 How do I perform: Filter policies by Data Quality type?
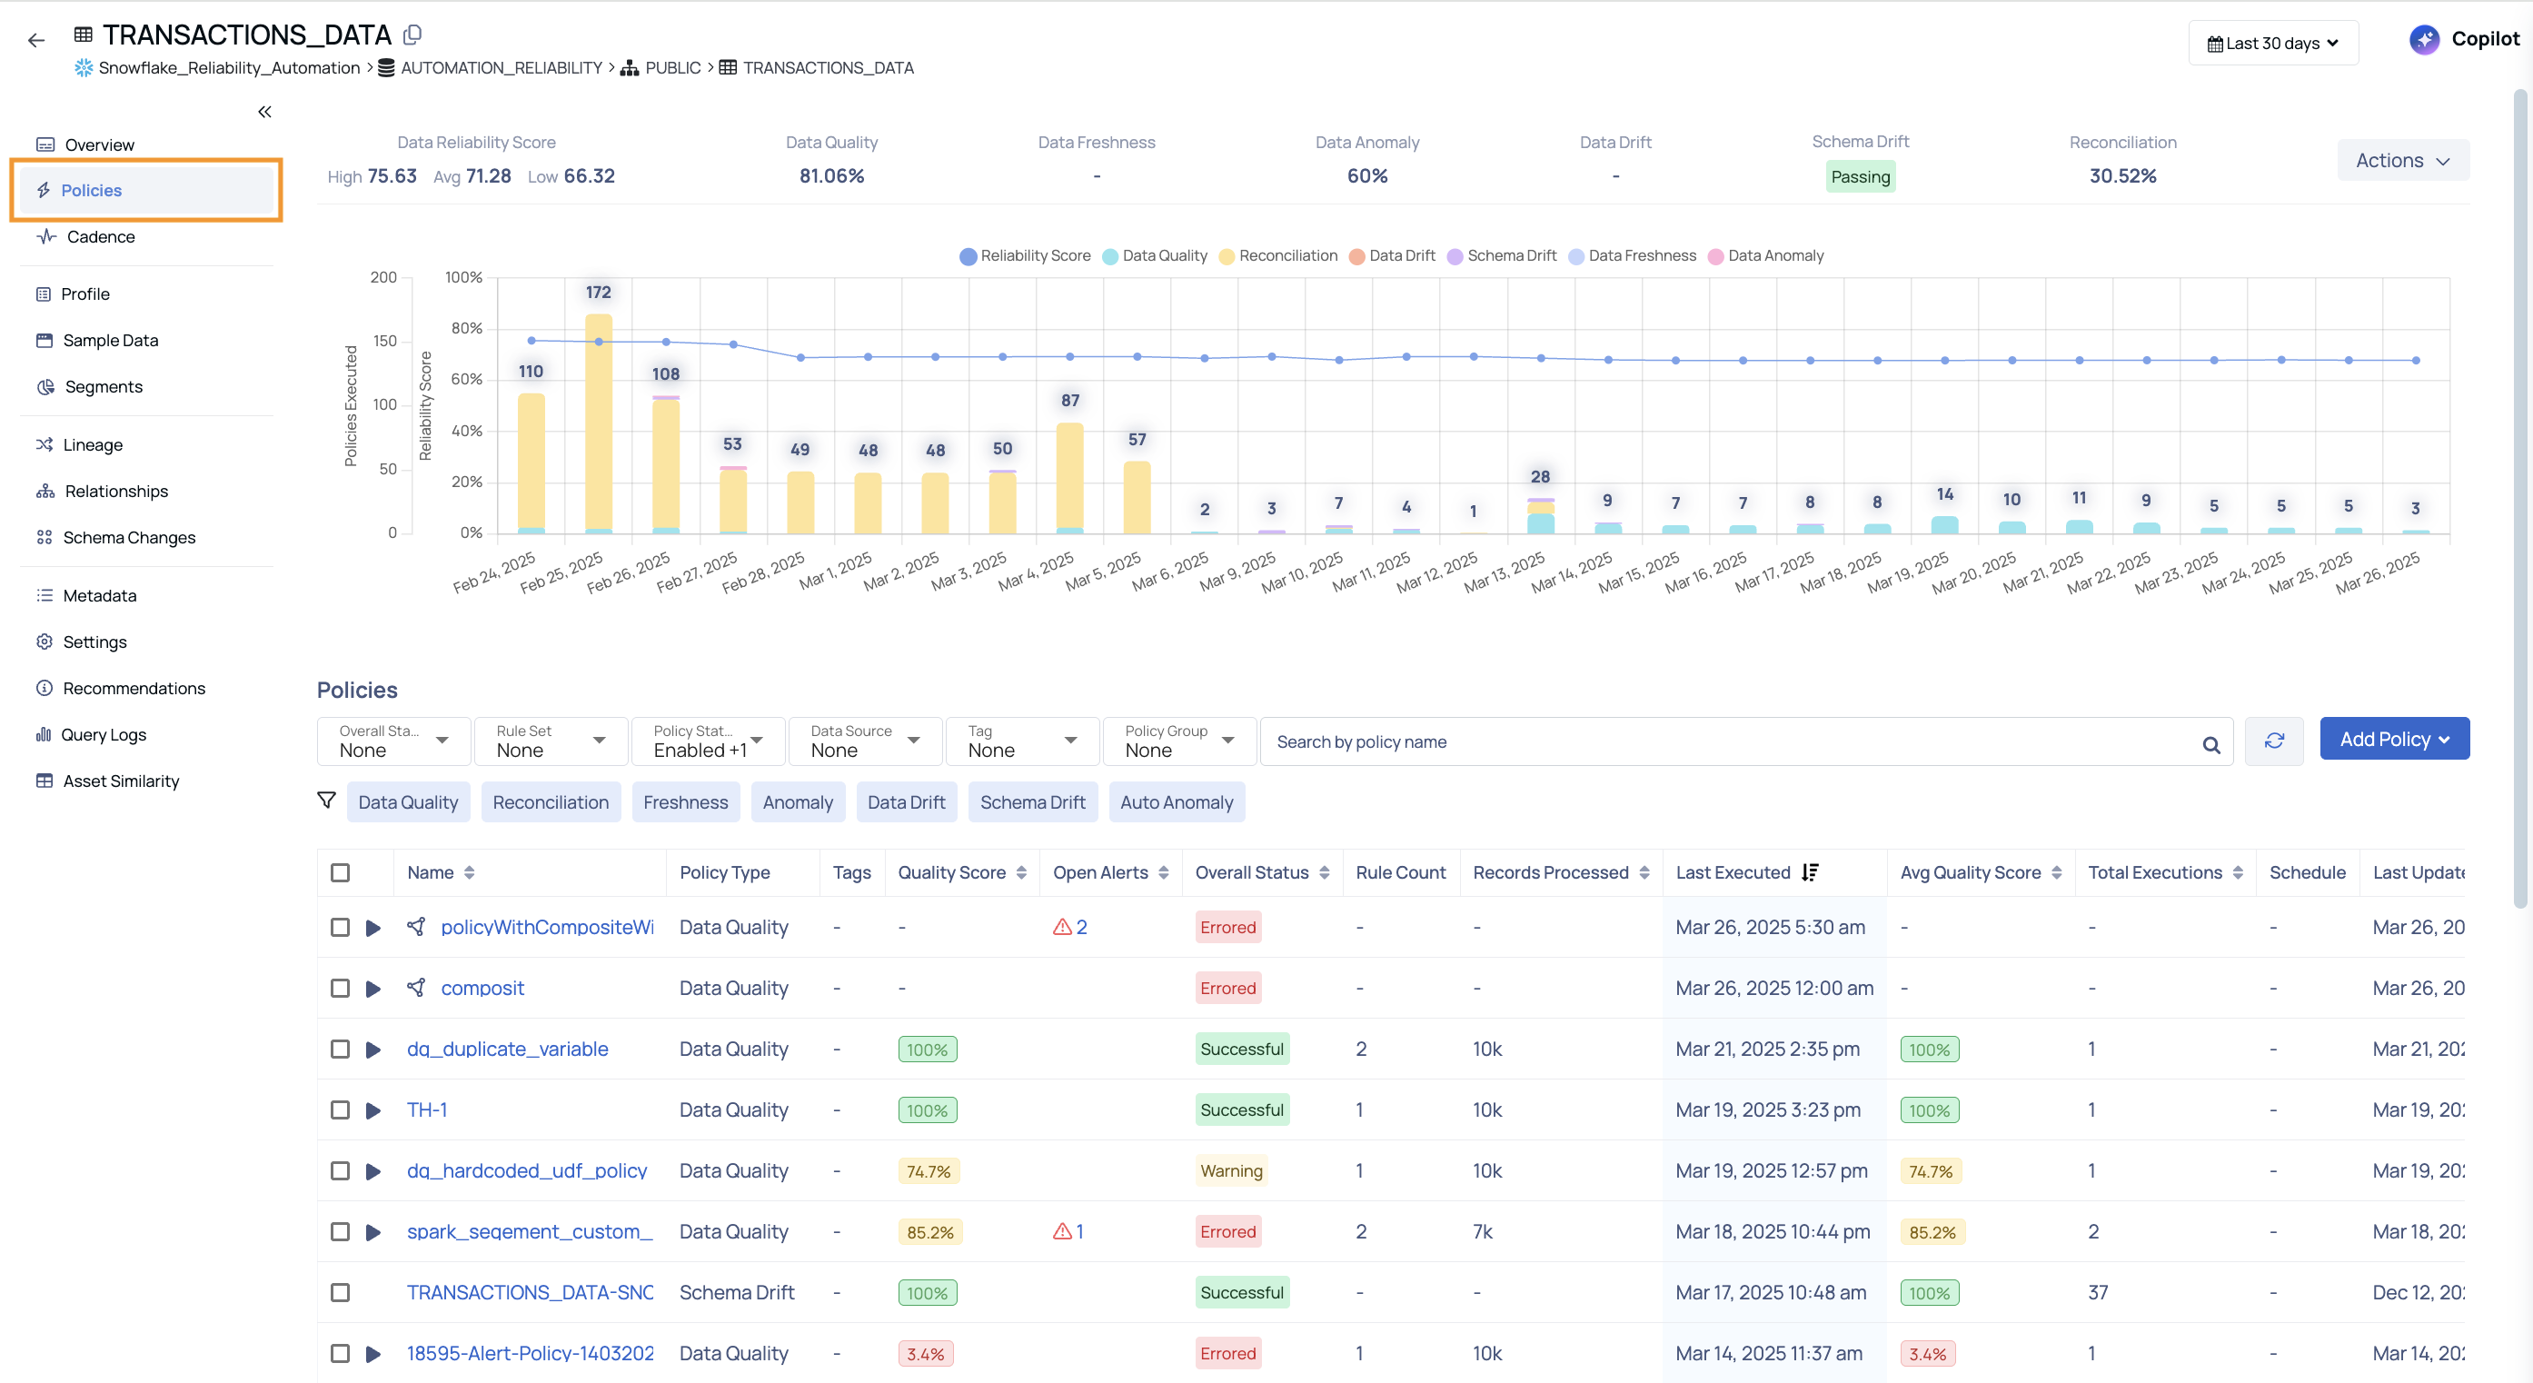408,802
